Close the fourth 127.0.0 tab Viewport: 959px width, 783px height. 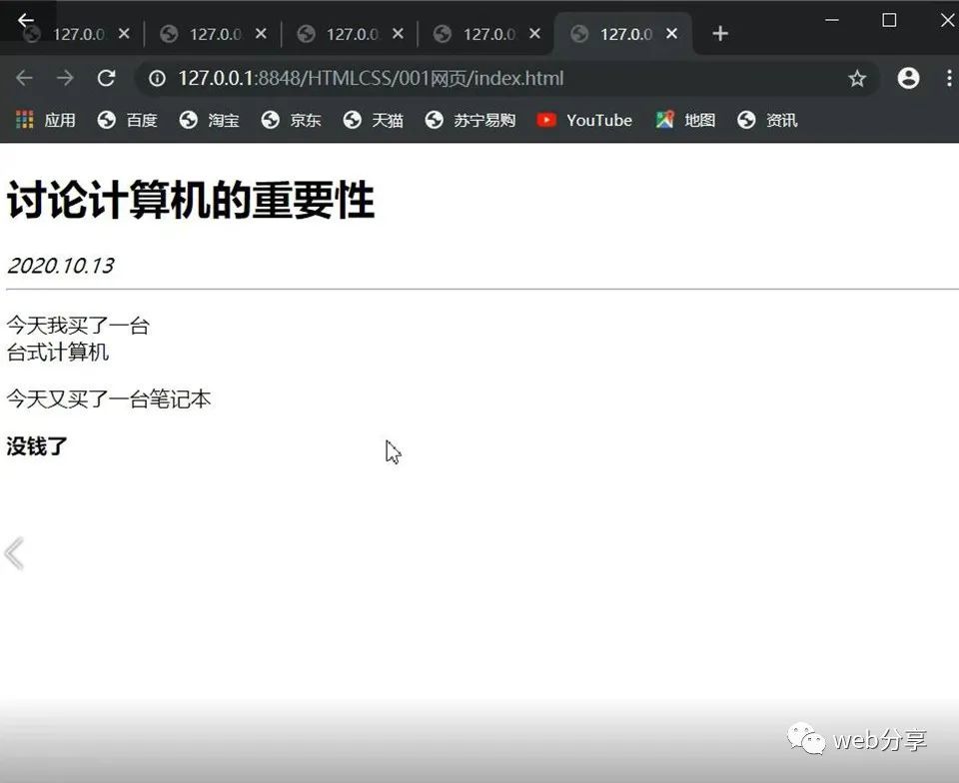535,34
